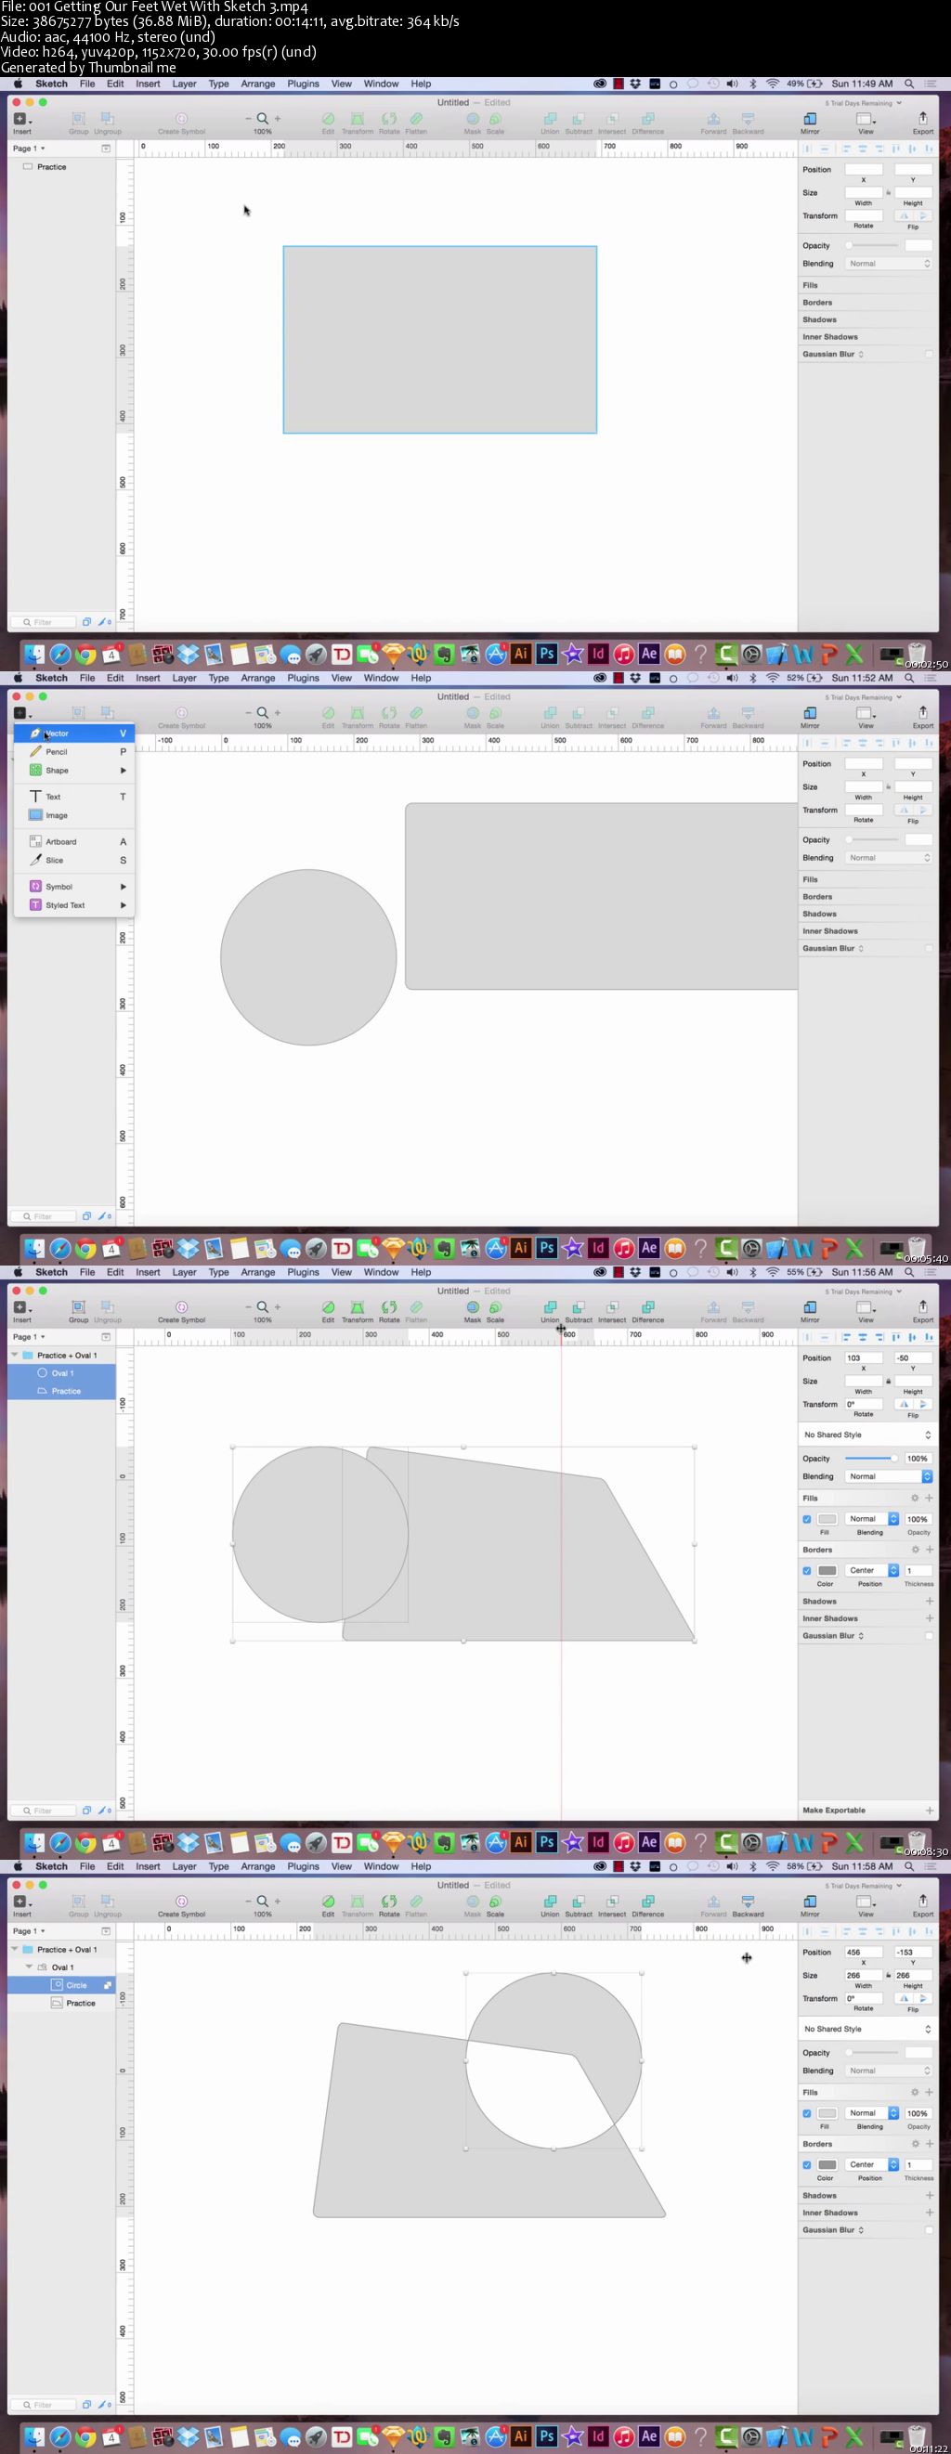Choose Artboard from the Insert menu

[74, 842]
